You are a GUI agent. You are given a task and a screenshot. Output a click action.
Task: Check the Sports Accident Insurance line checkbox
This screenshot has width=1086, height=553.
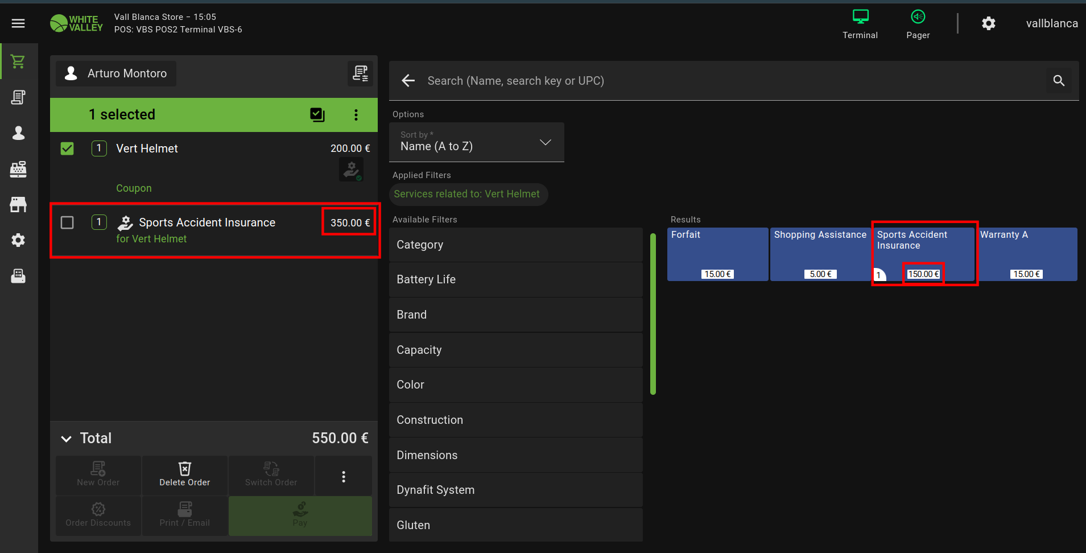[x=67, y=222]
